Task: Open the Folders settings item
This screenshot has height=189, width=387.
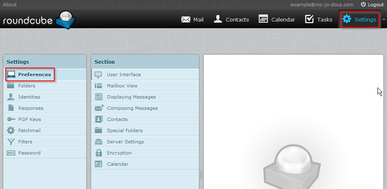Action: [x=27, y=86]
